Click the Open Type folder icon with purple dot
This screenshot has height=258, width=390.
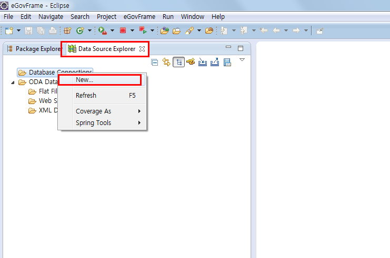pyautogui.click(x=165, y=30)
